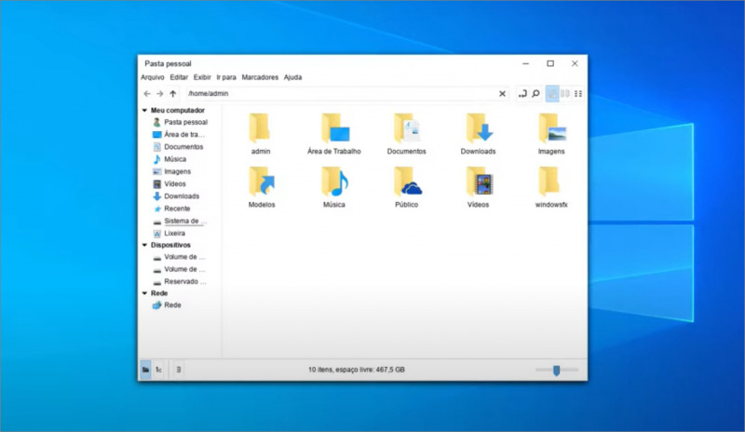
Task: Collapse the Rede section
Action: [144, 293]
